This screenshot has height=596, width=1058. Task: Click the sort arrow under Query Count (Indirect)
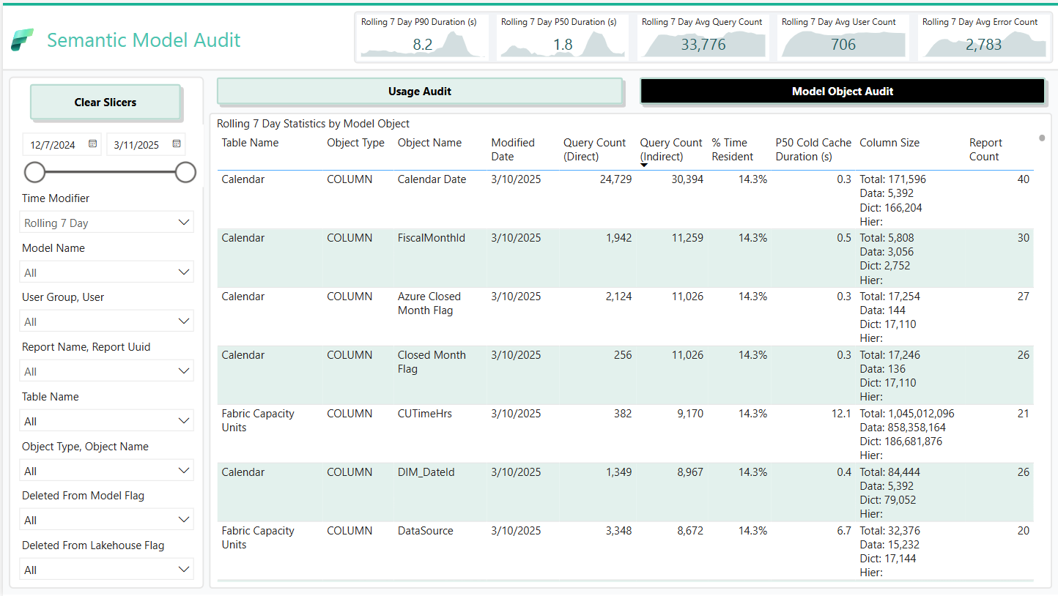pyautogui.click(x=644, y=166)
